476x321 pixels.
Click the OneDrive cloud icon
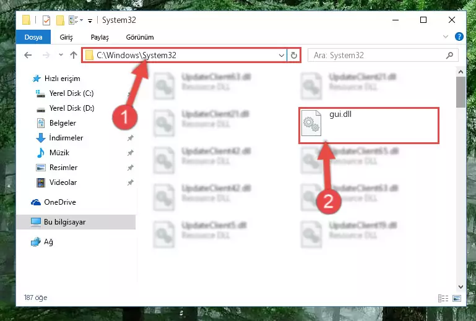pyautogui.click(x=36, y=202)
